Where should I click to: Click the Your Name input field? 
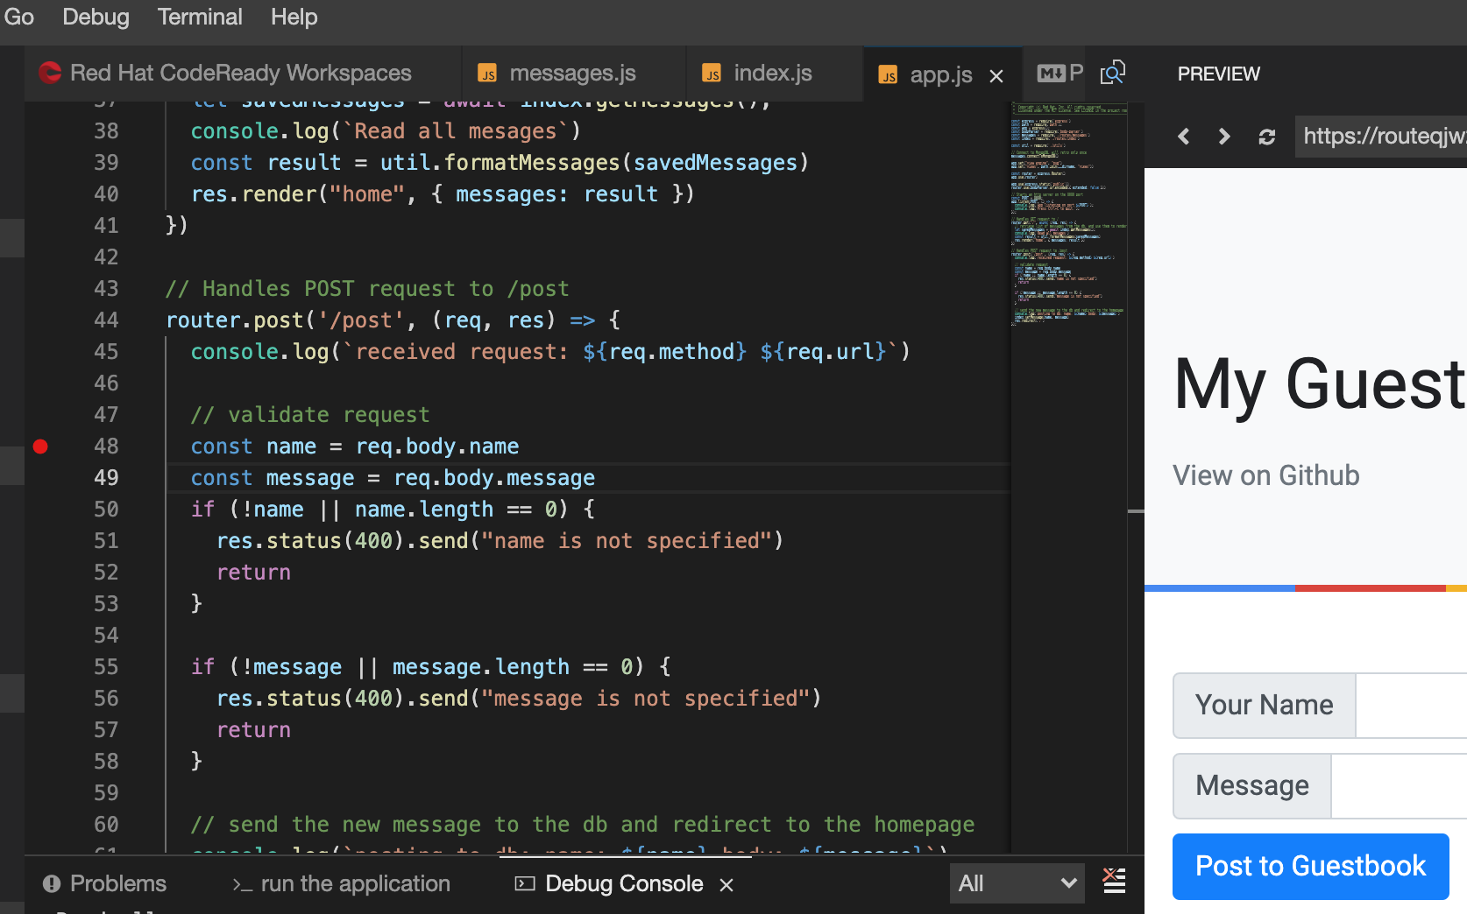point(1411,706)
